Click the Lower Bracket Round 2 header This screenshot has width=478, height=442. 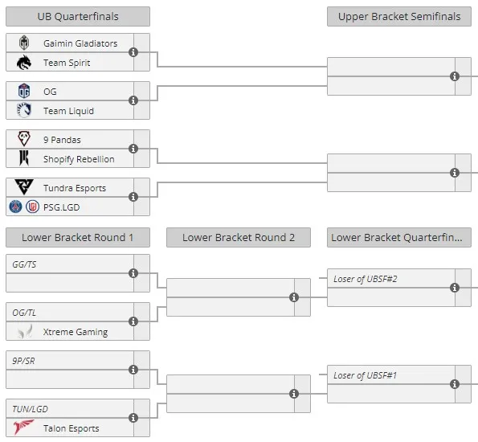(239, 237)
